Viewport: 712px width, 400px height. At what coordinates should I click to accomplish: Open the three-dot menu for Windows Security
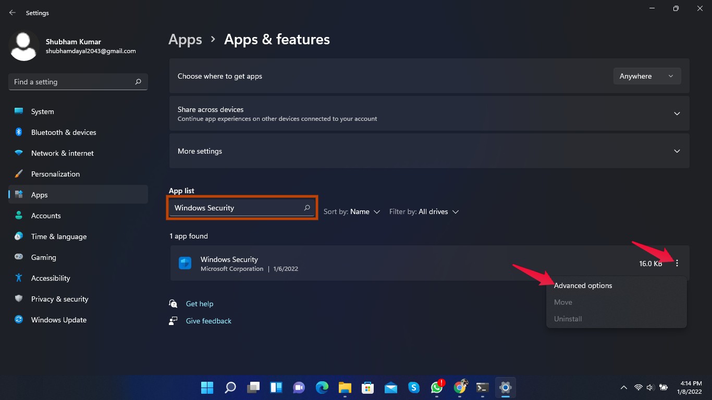tap(677, 264)
